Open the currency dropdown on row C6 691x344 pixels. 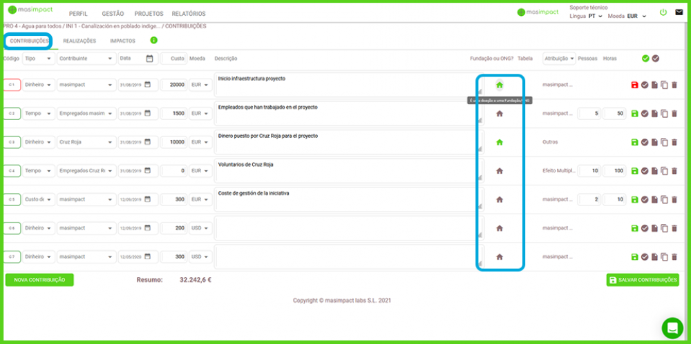[x=201, y=228]
